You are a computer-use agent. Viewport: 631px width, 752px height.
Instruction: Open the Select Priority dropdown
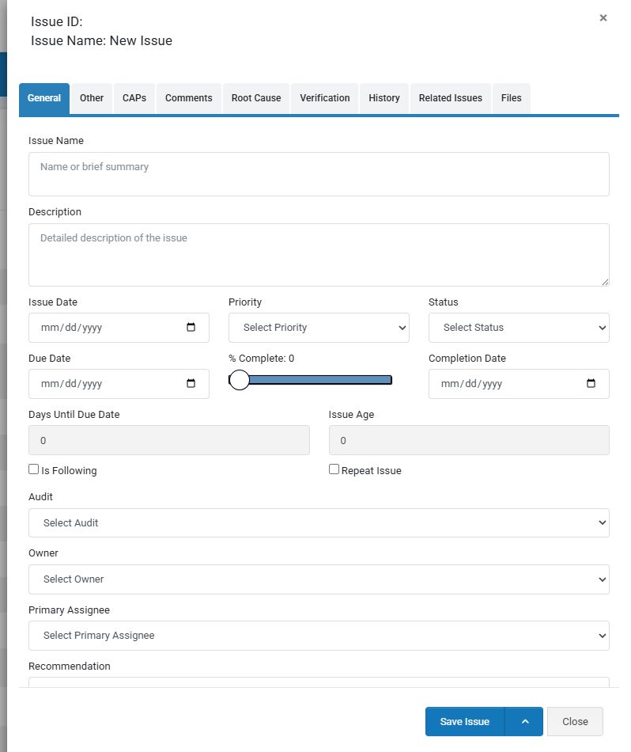point(319,328)
